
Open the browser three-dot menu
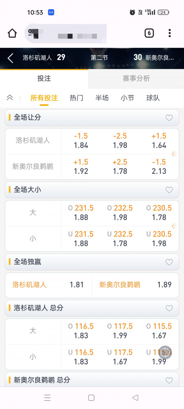(169, 33)
